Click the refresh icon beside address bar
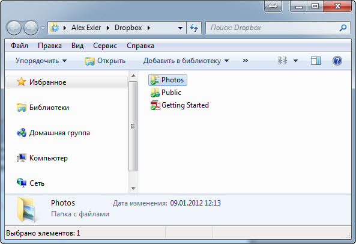The height and width of the screenshot is (244, 356). point(194,28)
